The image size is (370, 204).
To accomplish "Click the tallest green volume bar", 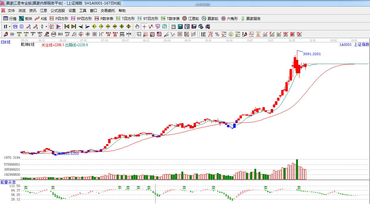I will 297,169.
